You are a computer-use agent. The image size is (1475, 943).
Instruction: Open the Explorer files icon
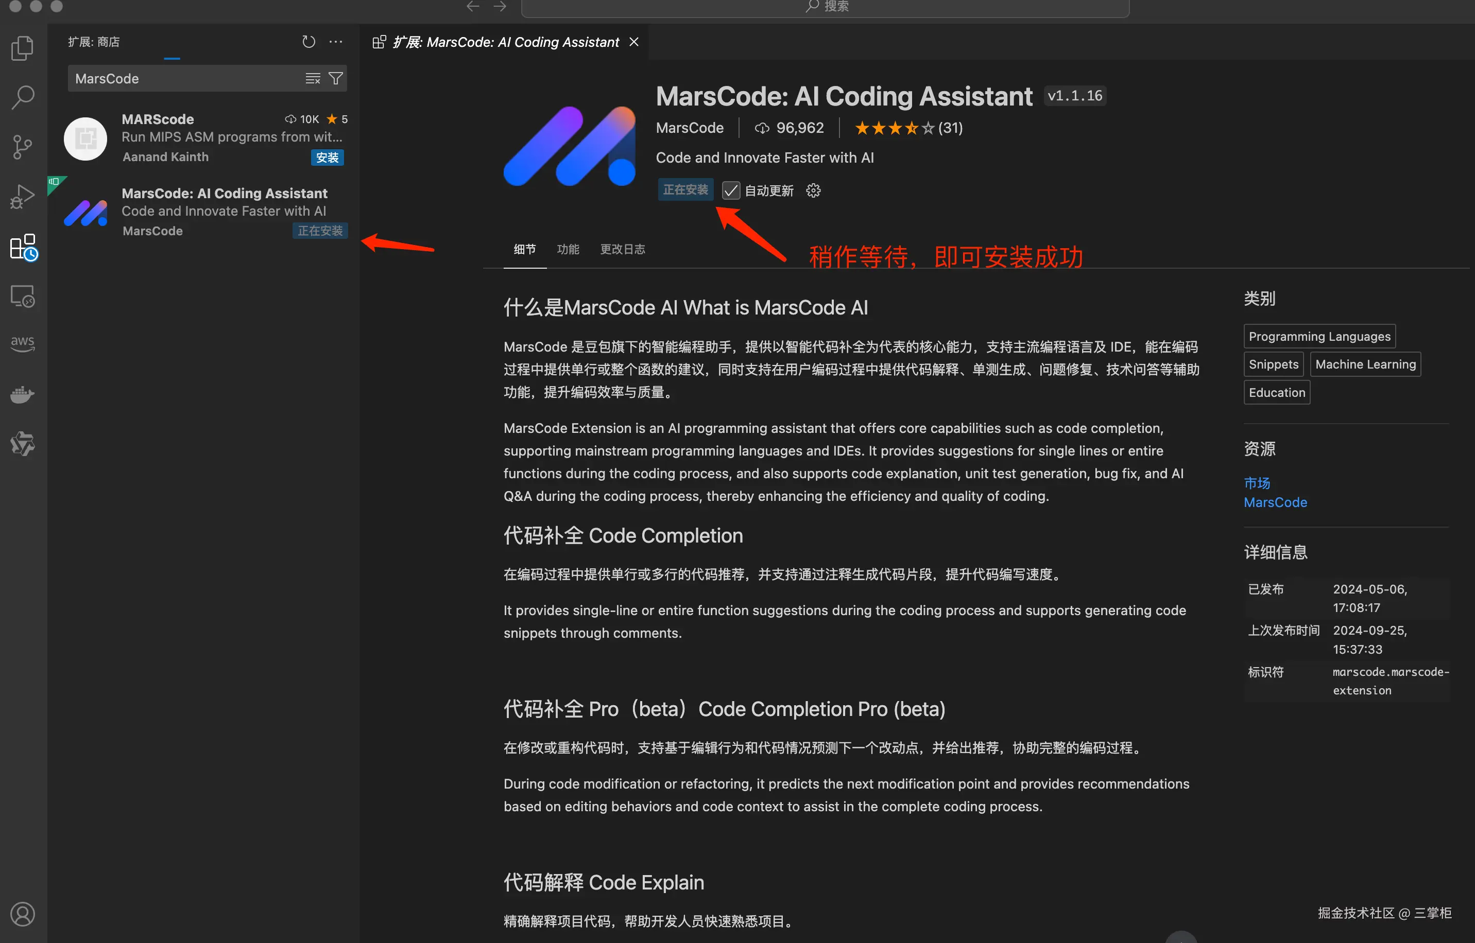(x=23, y=48)
